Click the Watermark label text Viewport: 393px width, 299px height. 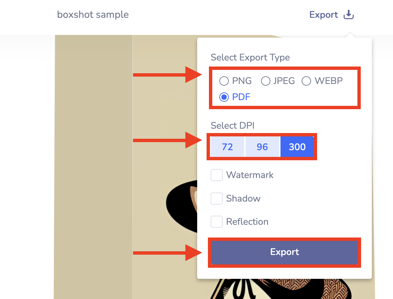pyautogui.click(x=250, y=175)
